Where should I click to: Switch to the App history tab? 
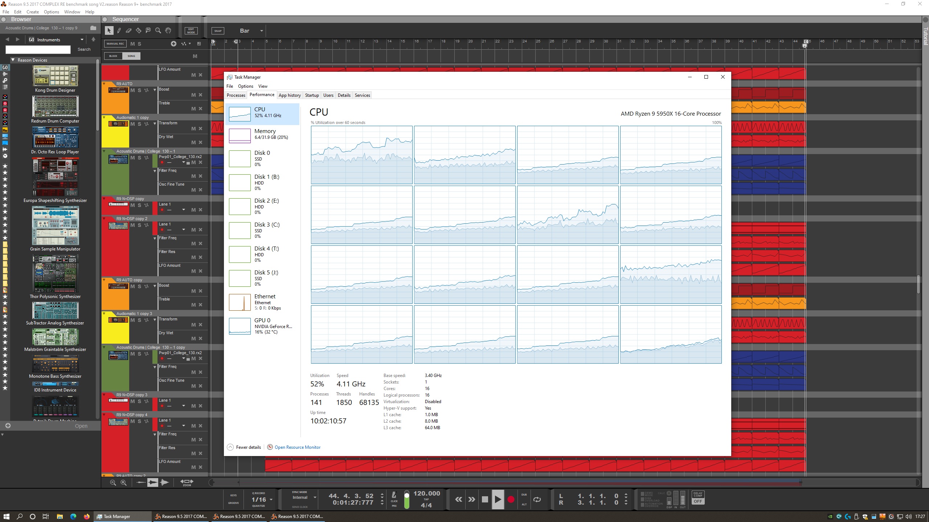pyautogui.click(x=290, y=95)
